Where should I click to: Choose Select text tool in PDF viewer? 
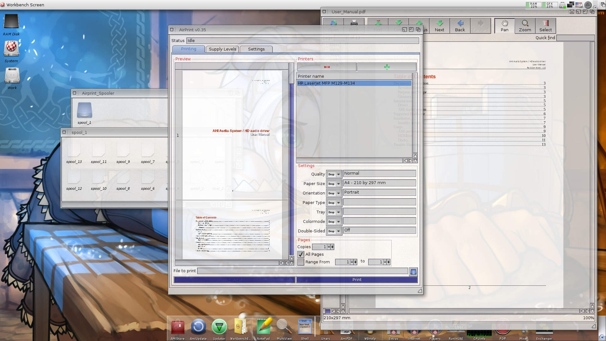(545, 26)
